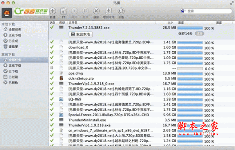Viewport: 235px width, 150px height.
Task: Select the 约翰最后死了.BD.720p row
Action: [141, 89]
